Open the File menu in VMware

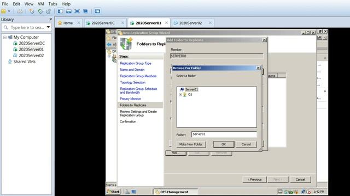click(5, 4)
